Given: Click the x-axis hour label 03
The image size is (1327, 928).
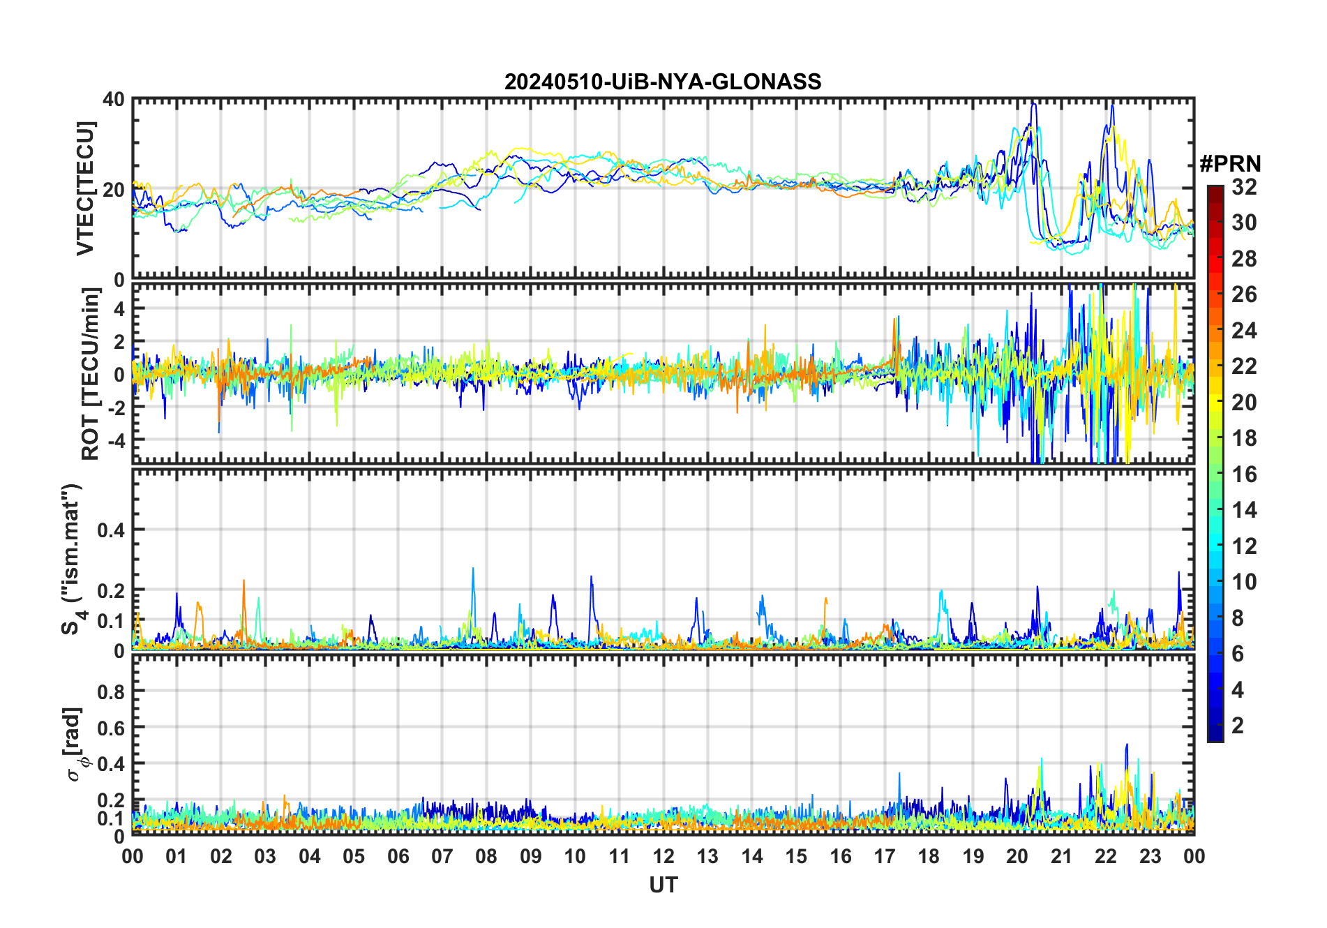Looking at the screenshot, I should point(265,856).
